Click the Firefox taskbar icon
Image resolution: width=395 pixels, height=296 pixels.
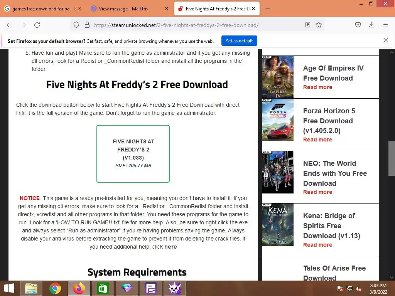click(x=79, y=288)
